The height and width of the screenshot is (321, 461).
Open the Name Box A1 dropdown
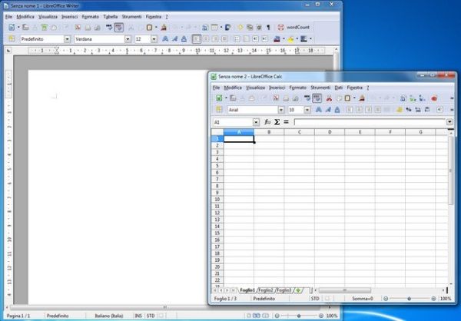click(256, 122)
